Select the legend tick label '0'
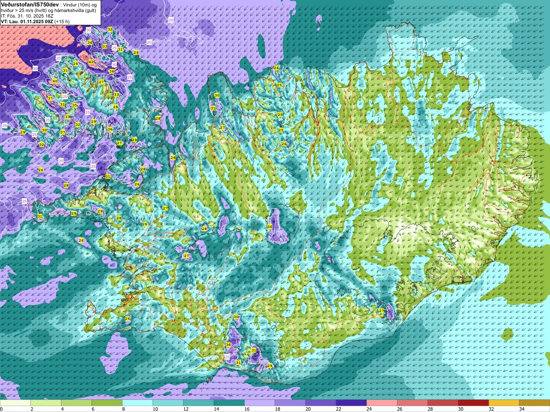 (2, 409)
